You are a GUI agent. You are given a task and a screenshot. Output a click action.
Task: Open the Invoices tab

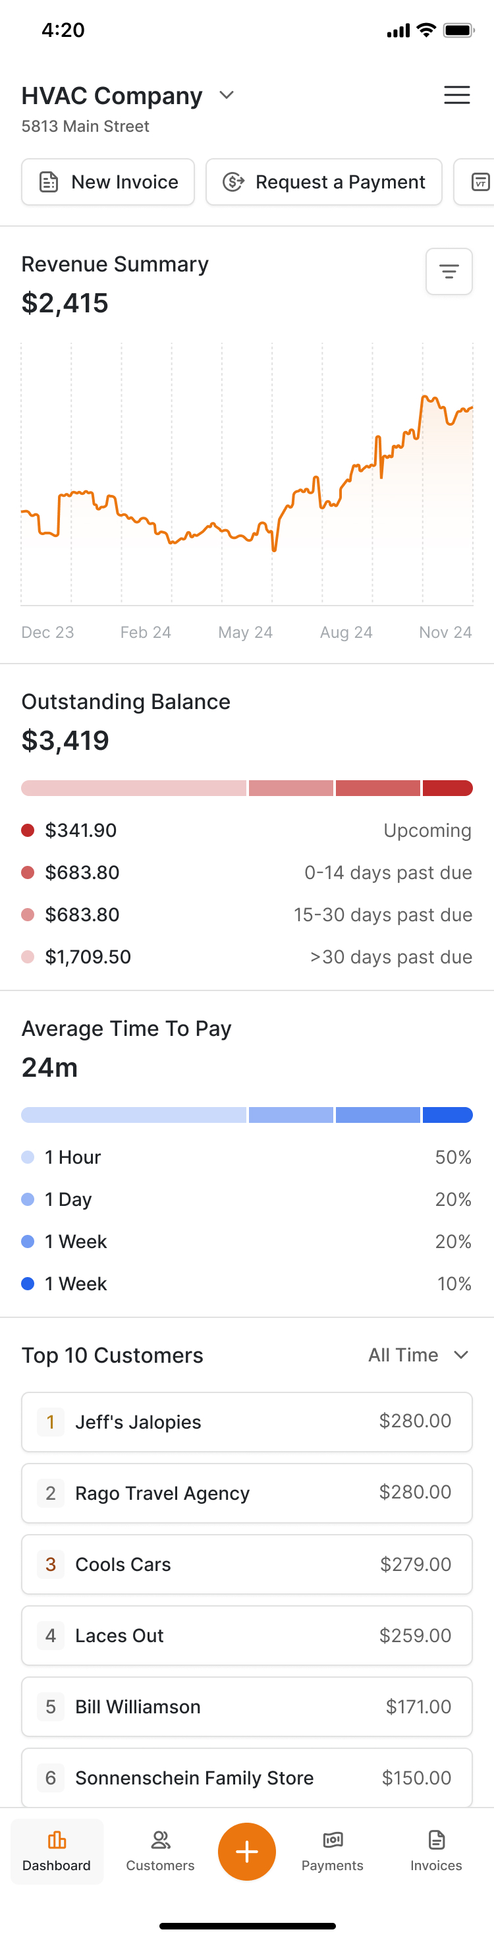pos(436,1852)
